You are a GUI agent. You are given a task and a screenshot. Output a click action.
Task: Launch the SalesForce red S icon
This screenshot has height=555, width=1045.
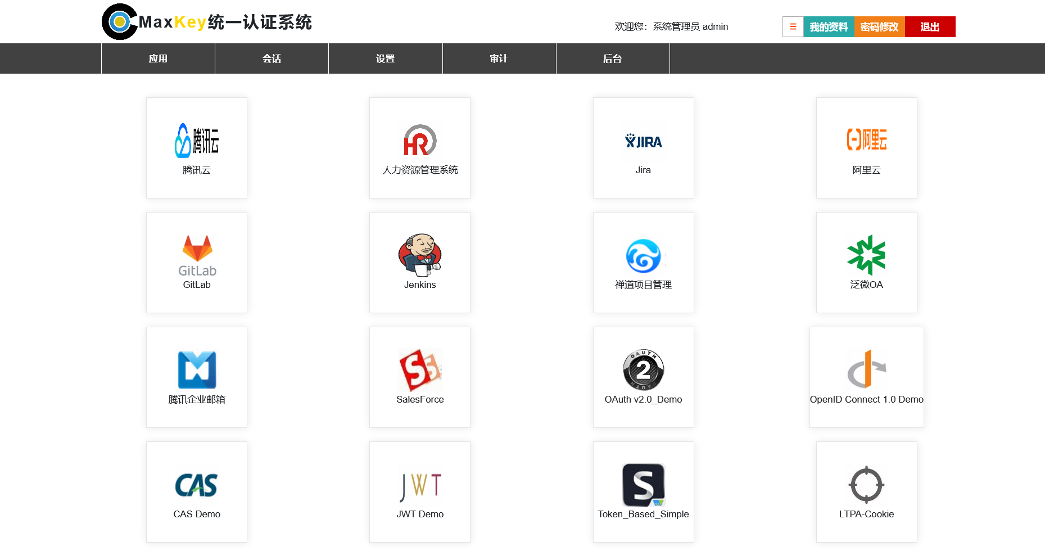420,370
